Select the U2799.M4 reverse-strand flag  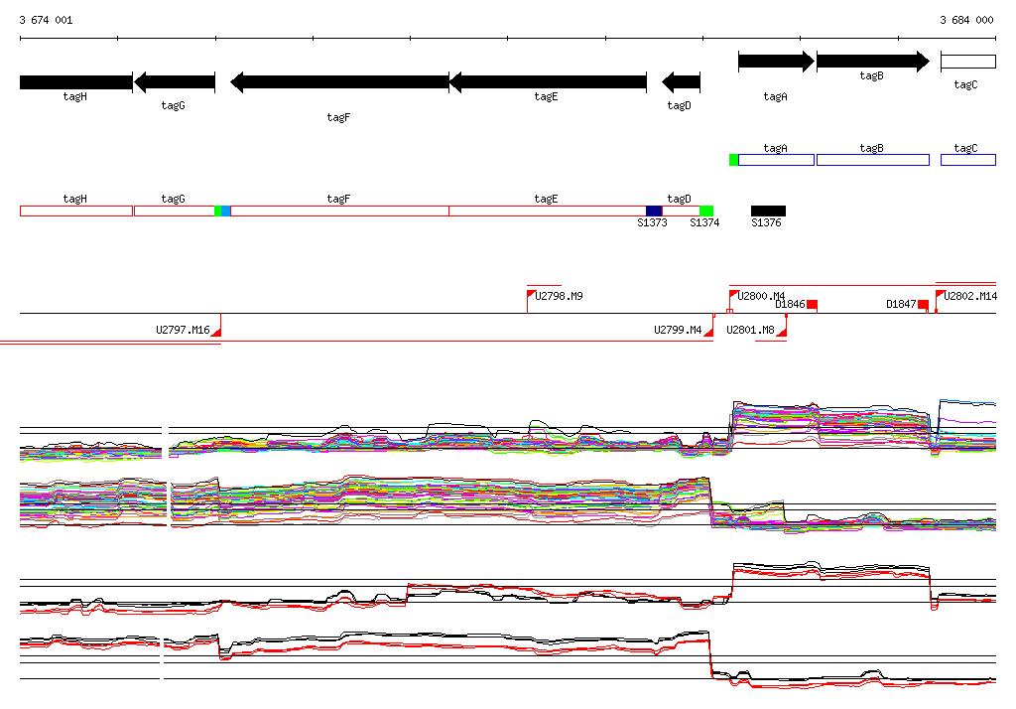tap(708, 332)
